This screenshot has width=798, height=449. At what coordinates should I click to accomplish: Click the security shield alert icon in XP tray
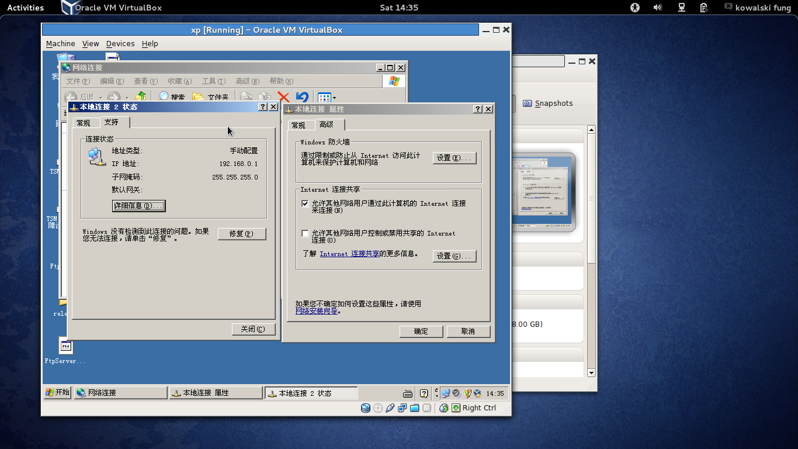pos(467,393)
